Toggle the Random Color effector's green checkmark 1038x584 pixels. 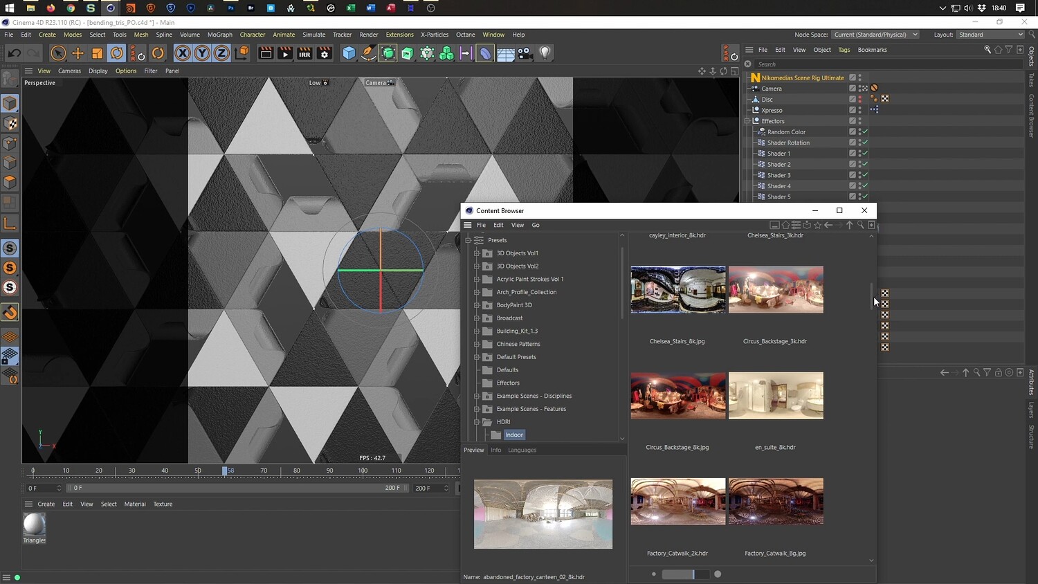(865, 131)
